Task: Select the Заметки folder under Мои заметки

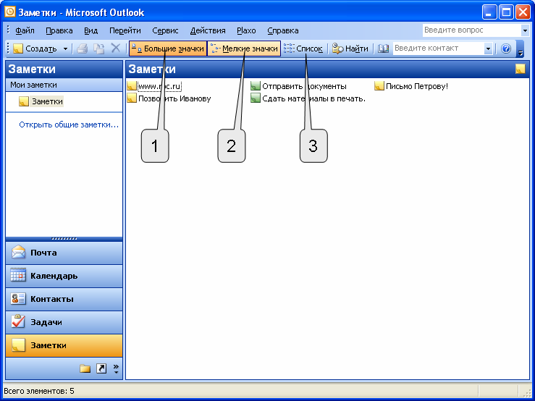Action: pos(41,101)
